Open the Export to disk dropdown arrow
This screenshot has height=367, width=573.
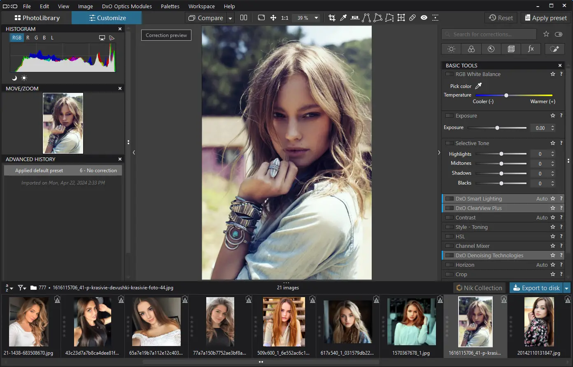pos(567,288)
